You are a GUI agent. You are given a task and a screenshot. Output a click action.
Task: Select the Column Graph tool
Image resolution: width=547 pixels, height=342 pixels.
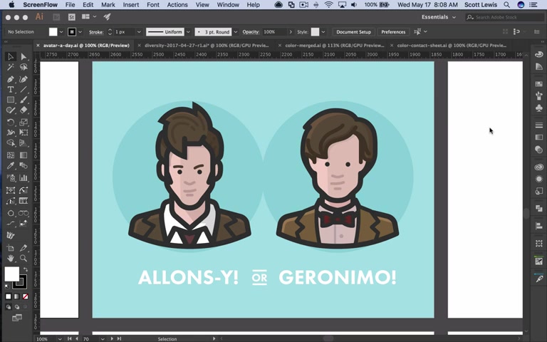coord(24,177)
